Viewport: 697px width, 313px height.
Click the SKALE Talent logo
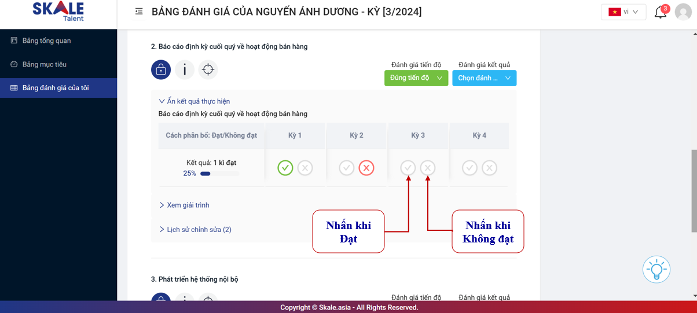click(x=58, y=12)
